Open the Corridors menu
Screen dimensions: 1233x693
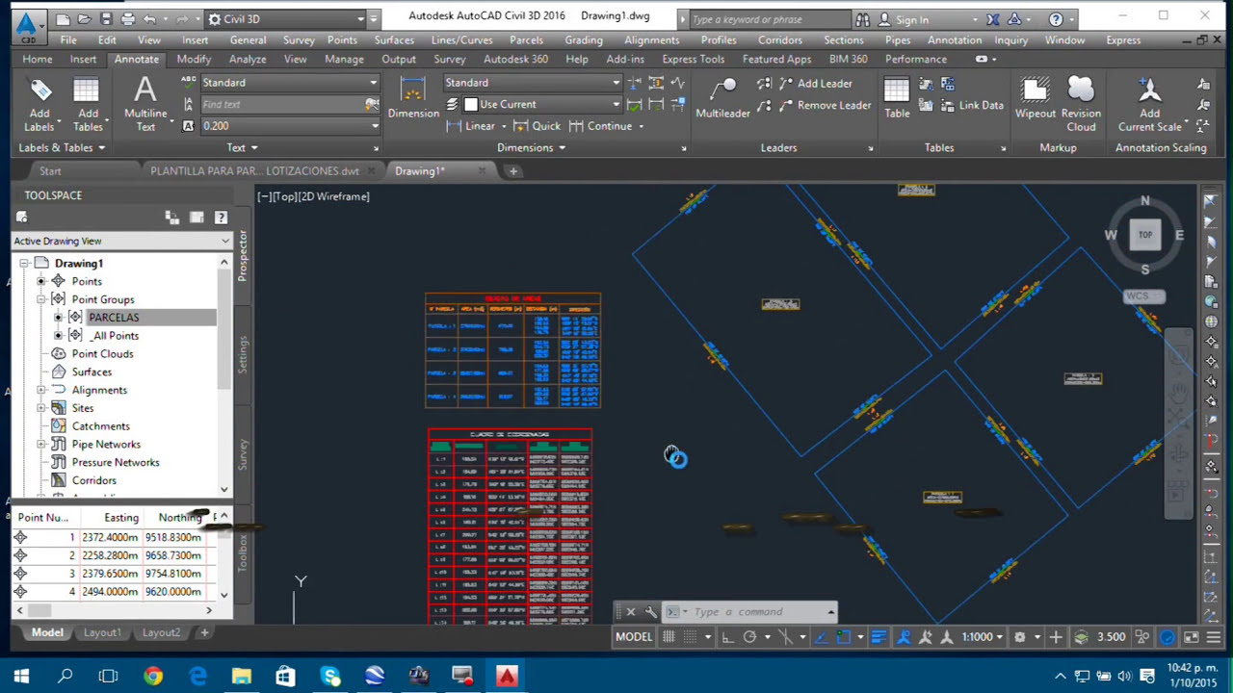tap(779, 40)
